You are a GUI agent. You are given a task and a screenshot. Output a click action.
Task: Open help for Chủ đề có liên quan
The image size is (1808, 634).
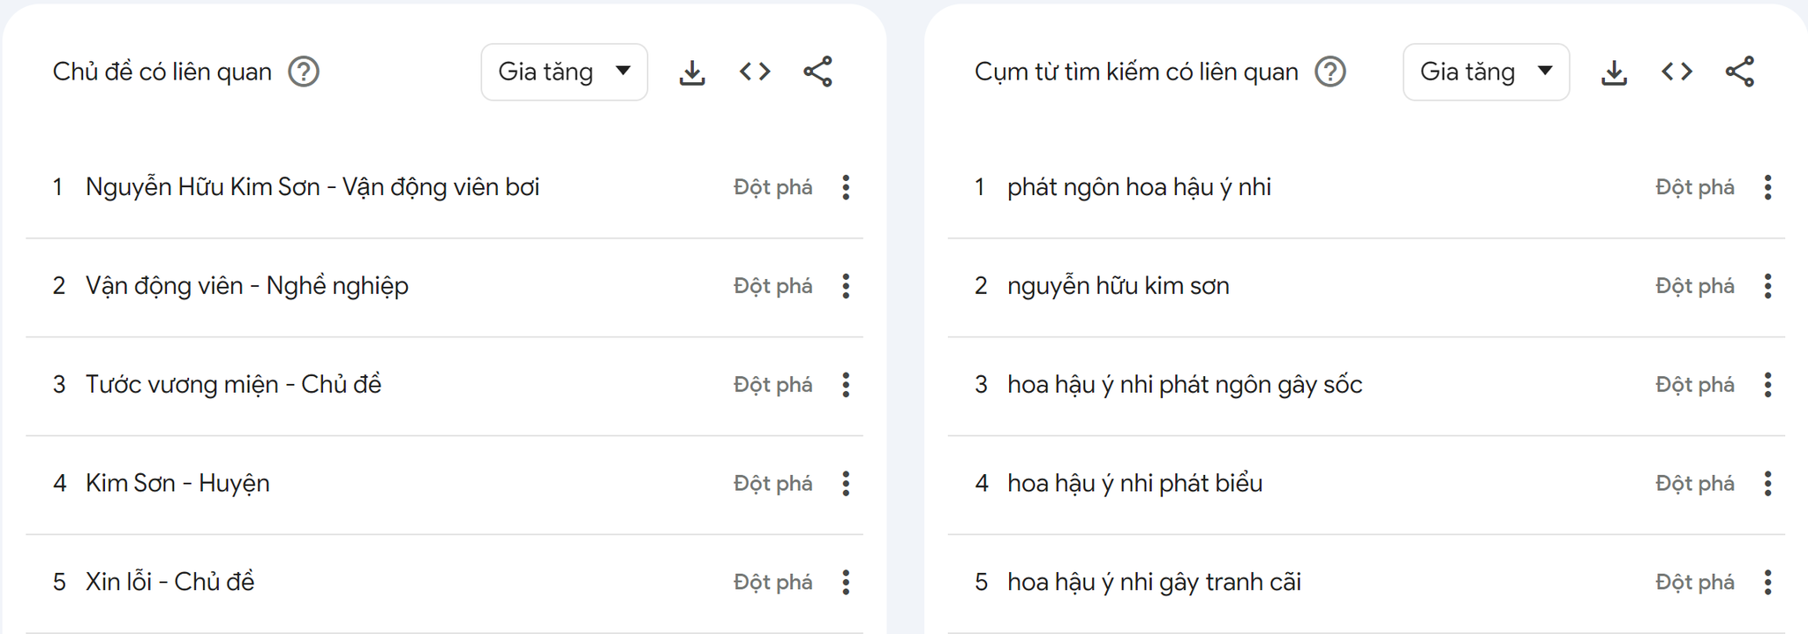point(304,72)
